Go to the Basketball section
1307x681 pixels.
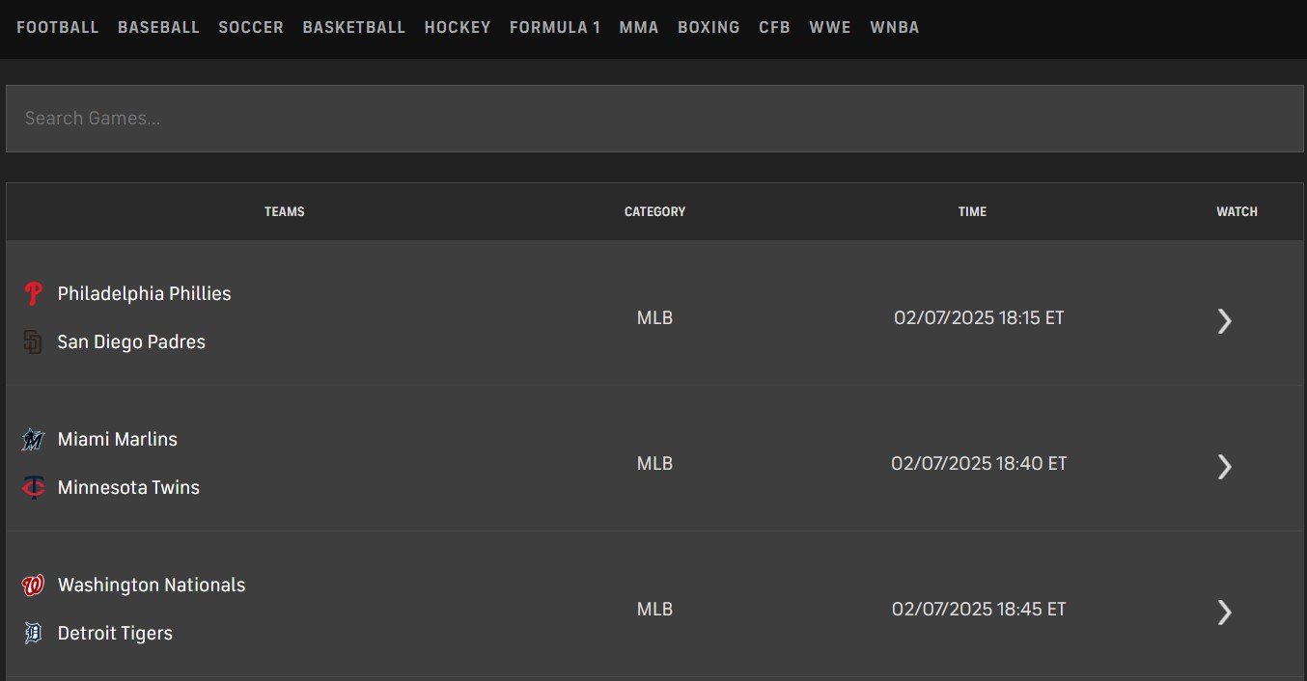pos(354,27)
